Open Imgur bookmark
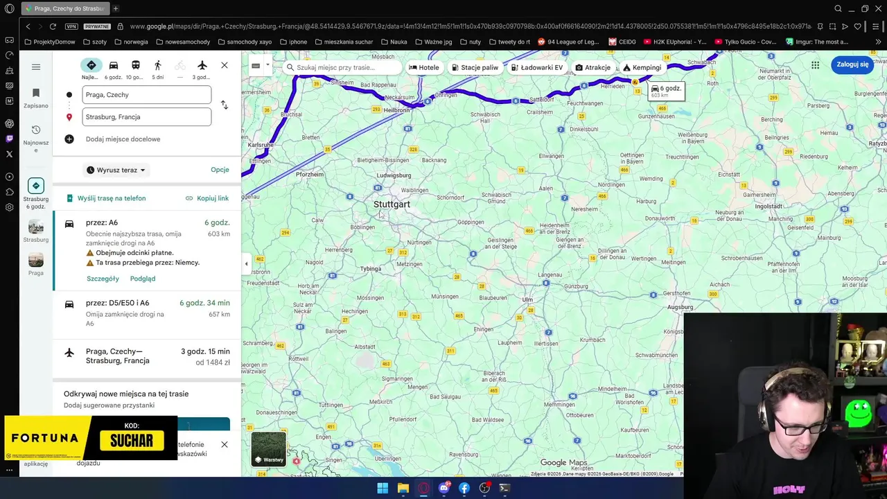 point(816,42)
